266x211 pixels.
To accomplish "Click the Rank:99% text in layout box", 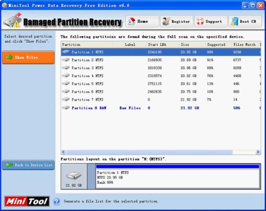I will click(105, 182).
